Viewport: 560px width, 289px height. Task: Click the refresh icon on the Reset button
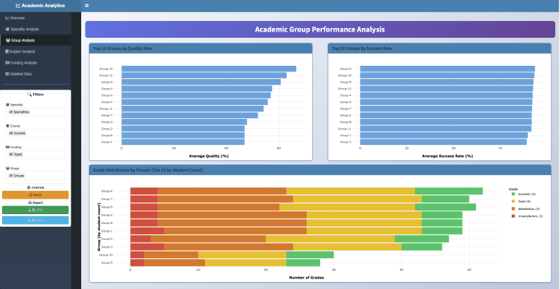[x=31, y=195]
